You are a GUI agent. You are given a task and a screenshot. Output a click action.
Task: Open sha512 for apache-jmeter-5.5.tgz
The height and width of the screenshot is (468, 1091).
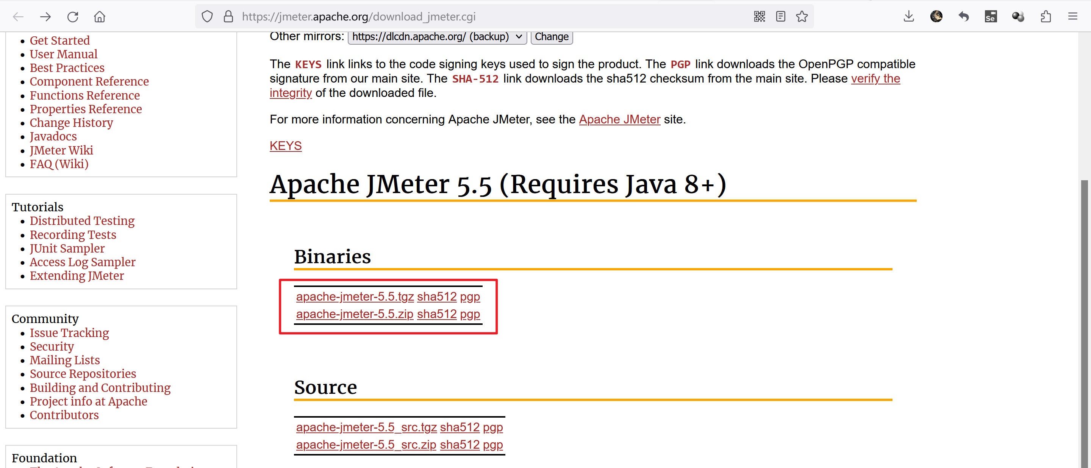tap(437, 296)
